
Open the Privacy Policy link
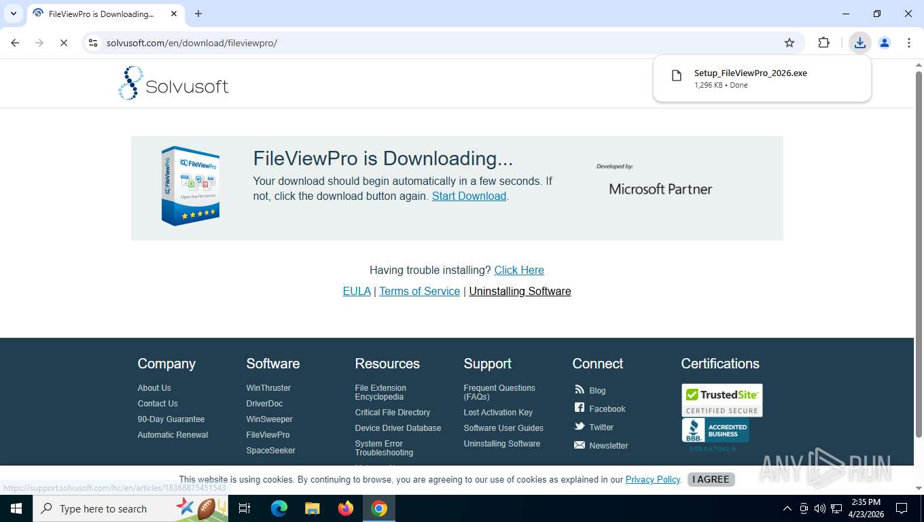click(x=653, y=479)
